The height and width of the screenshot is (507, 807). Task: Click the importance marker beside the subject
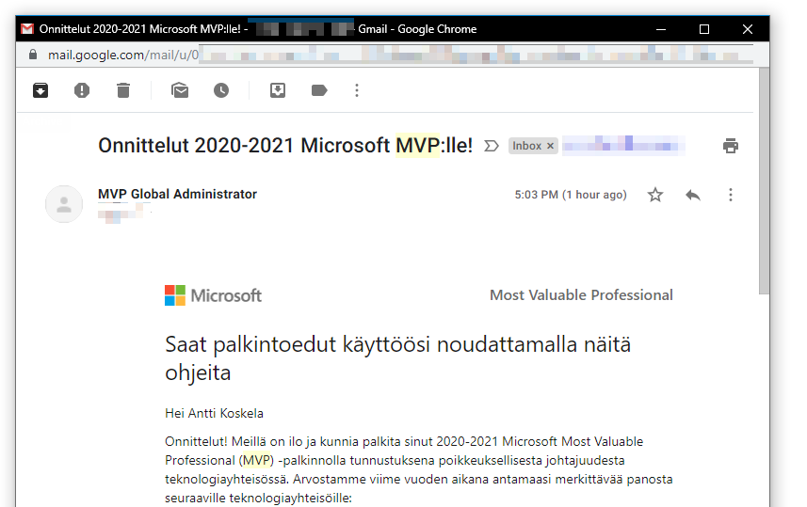coord(492,146)
